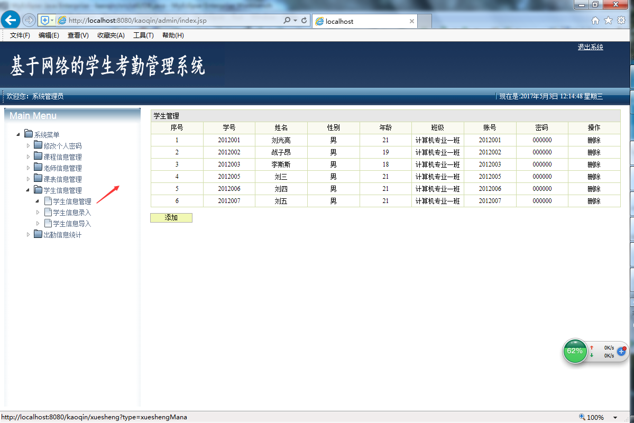
Task: Click the search magnifier in address bar
Action: 287,20
